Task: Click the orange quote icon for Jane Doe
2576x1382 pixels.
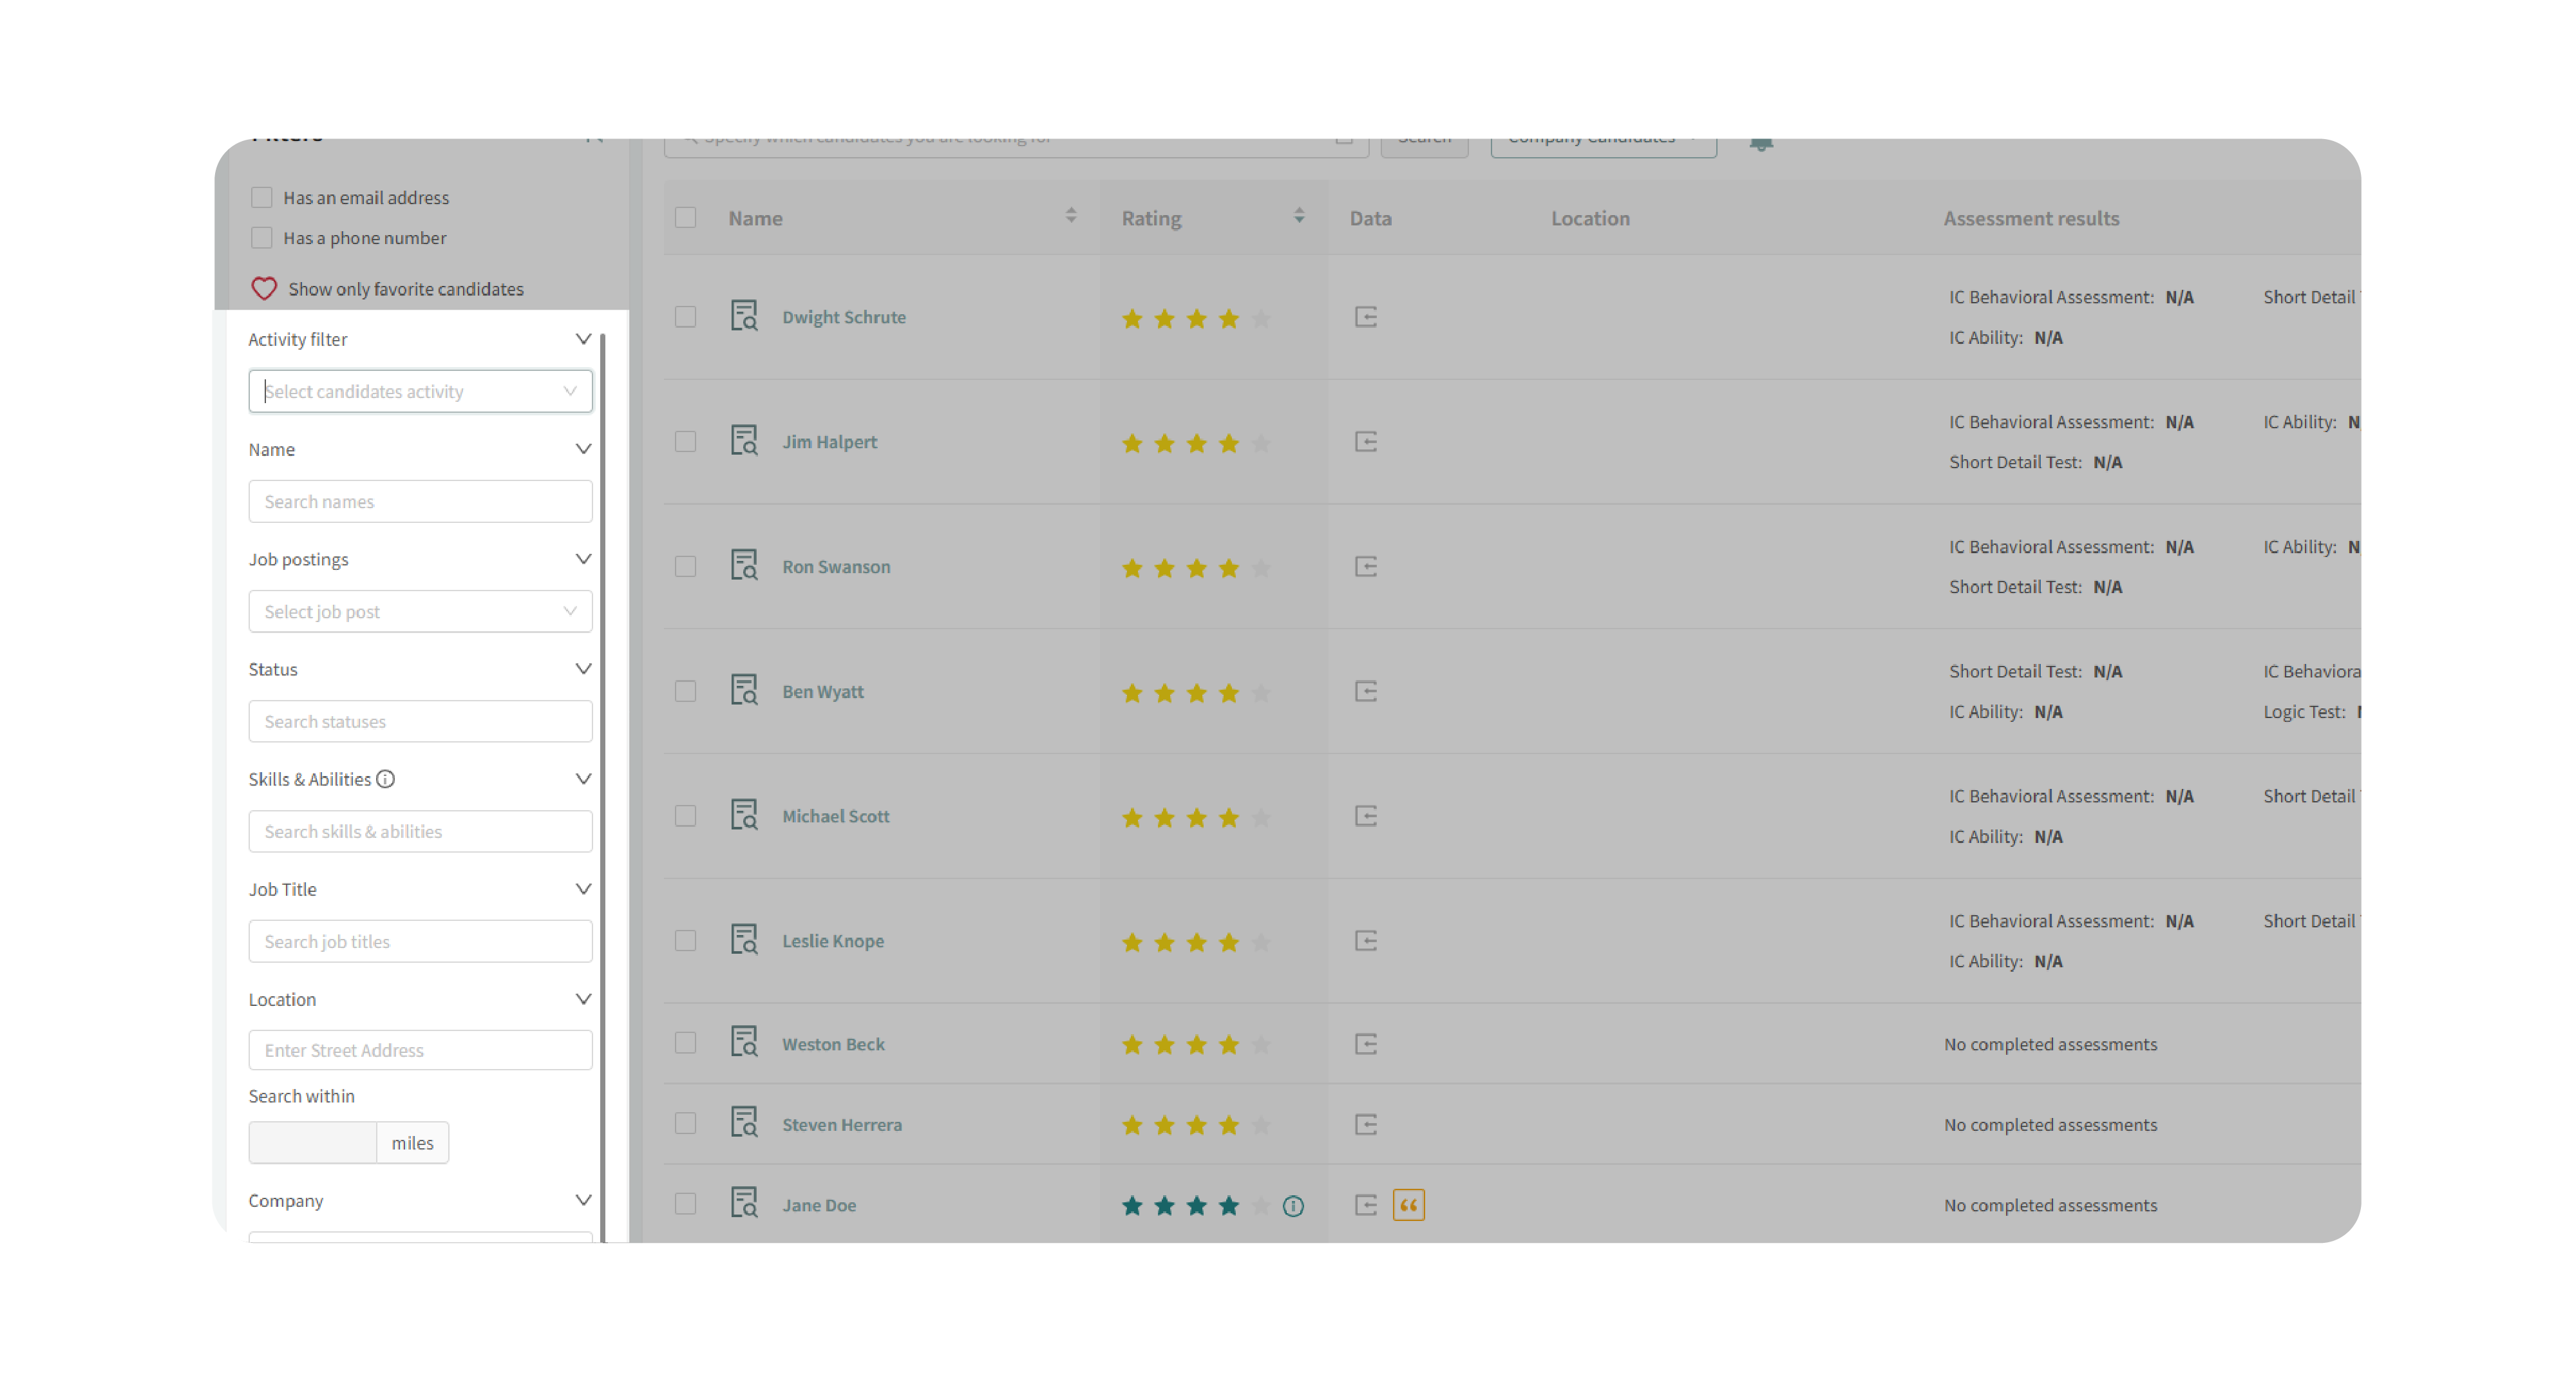Action: coord(1408,1205)
